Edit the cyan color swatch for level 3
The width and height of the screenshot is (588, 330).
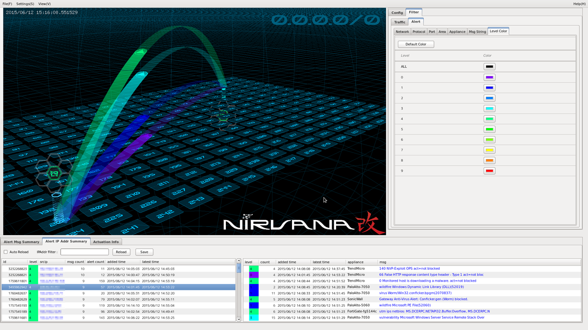click(489, 109)
